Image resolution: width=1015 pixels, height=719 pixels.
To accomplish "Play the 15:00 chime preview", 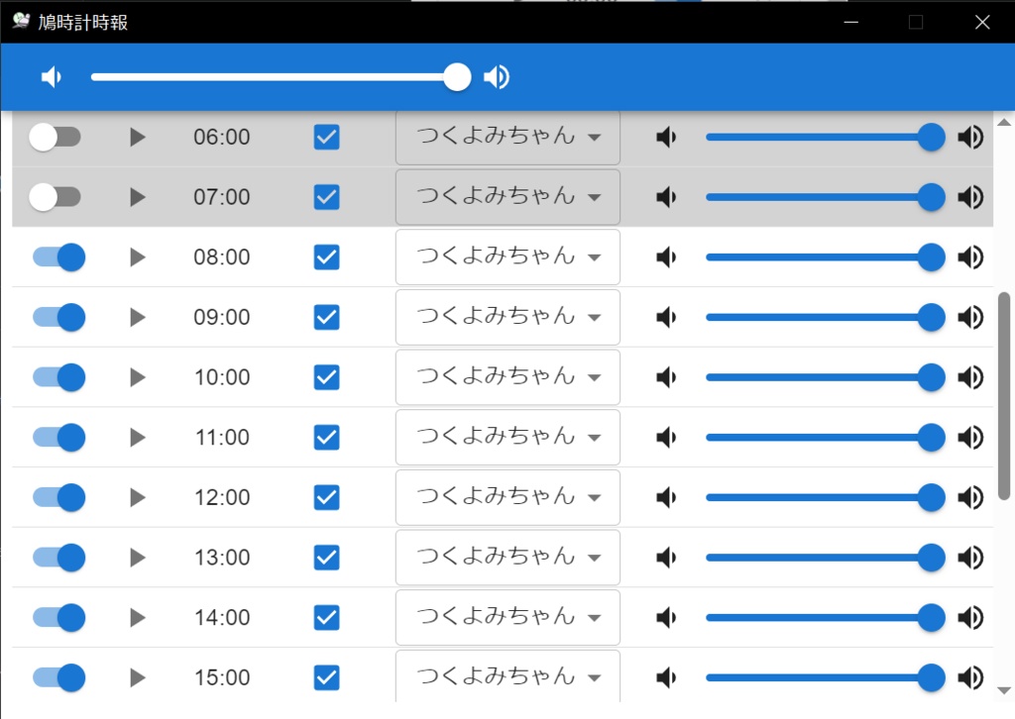I will point(137,677).
